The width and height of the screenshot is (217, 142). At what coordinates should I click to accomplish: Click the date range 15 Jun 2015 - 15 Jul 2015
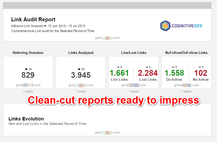pyautogui.click(x=67, y=26)
